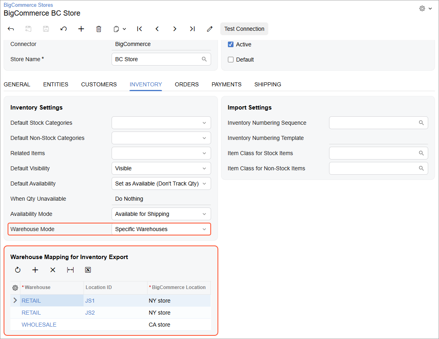Open the BigCommerce Stores breadcrumb link
The height and width of the screenshot is (339, 439).
pyautogui.click(x=28, y=5)
